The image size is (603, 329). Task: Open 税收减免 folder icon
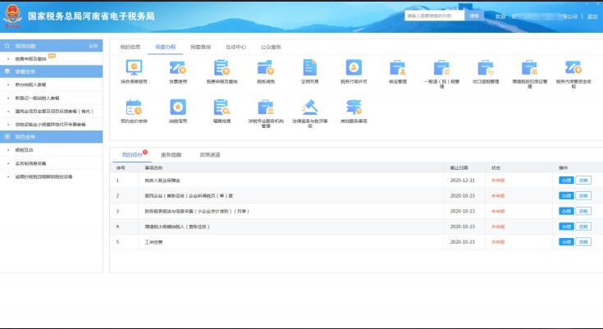pos(266,68)
